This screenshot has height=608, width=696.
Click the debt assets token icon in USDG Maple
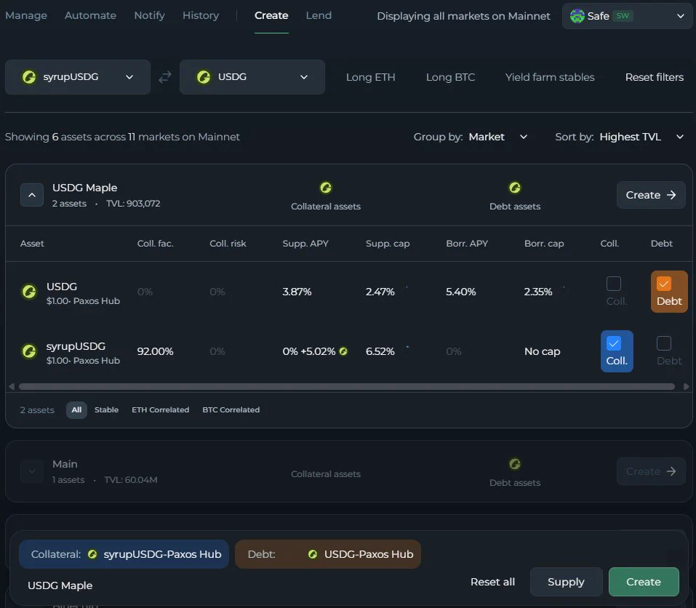[x=515, y=188]
